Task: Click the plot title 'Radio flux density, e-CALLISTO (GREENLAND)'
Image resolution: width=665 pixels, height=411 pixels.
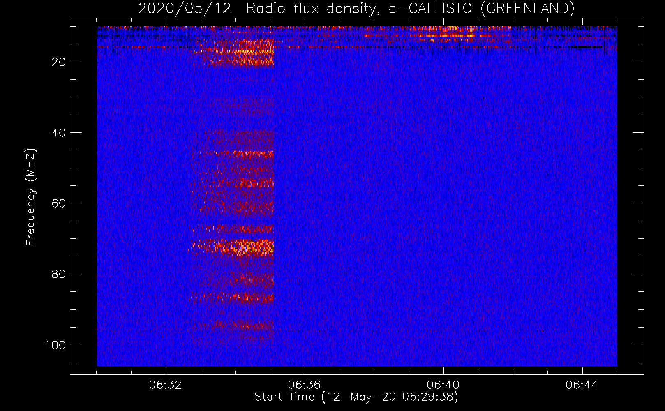Action: coord(410,8)
